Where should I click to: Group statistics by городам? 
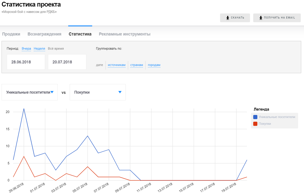point(154,65)
